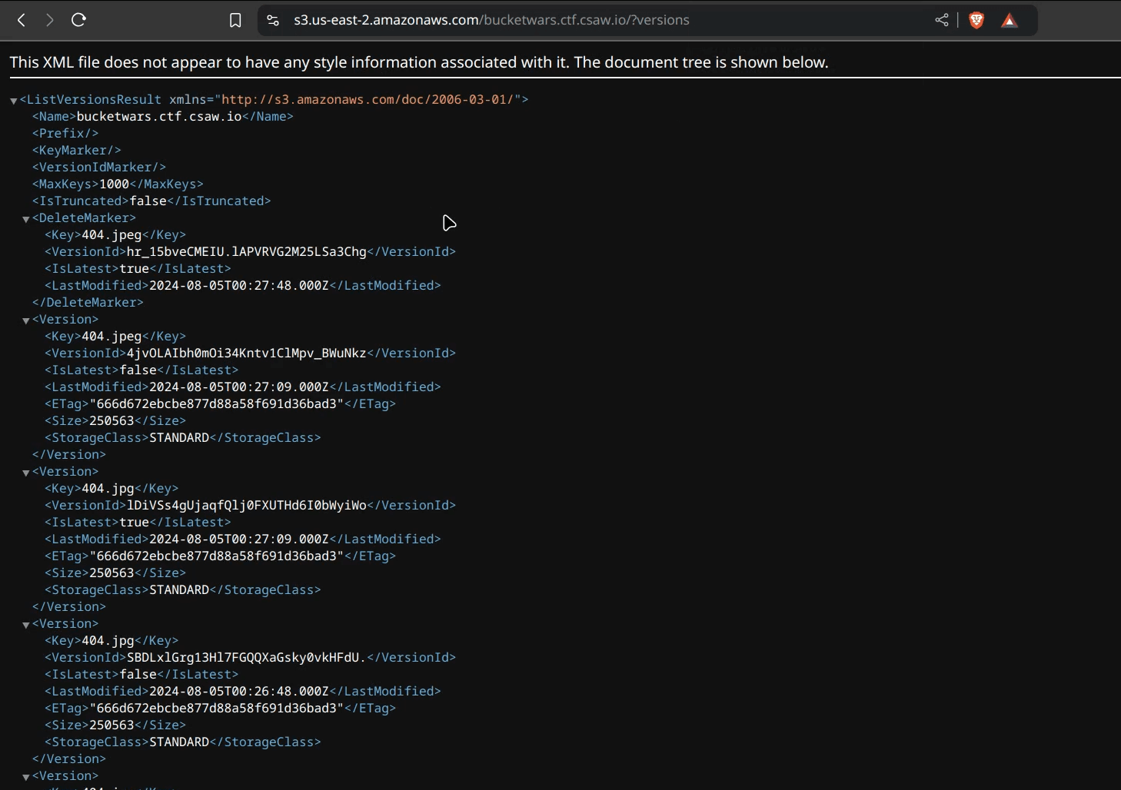1121x790 pixels.
Task: Bookmark this page
Action: [x=235, y=21]
